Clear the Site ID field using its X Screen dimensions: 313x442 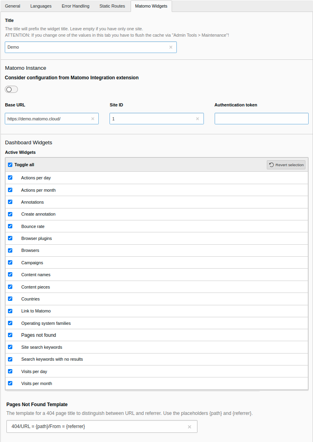[198, 119]
